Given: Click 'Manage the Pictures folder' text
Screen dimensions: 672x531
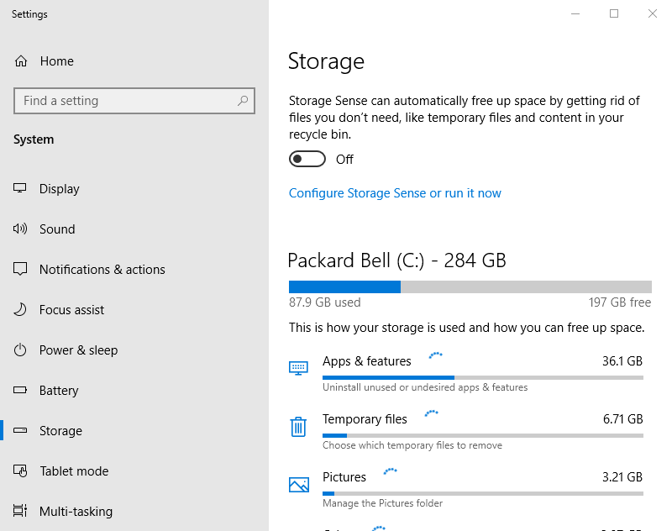Looking at the screenshot, I should [383, 503].
